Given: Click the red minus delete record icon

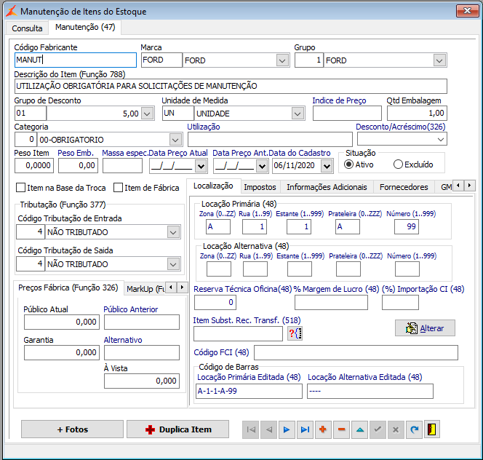Looking at the screenshot, I should pyautogui.click(x=342, y=429).
